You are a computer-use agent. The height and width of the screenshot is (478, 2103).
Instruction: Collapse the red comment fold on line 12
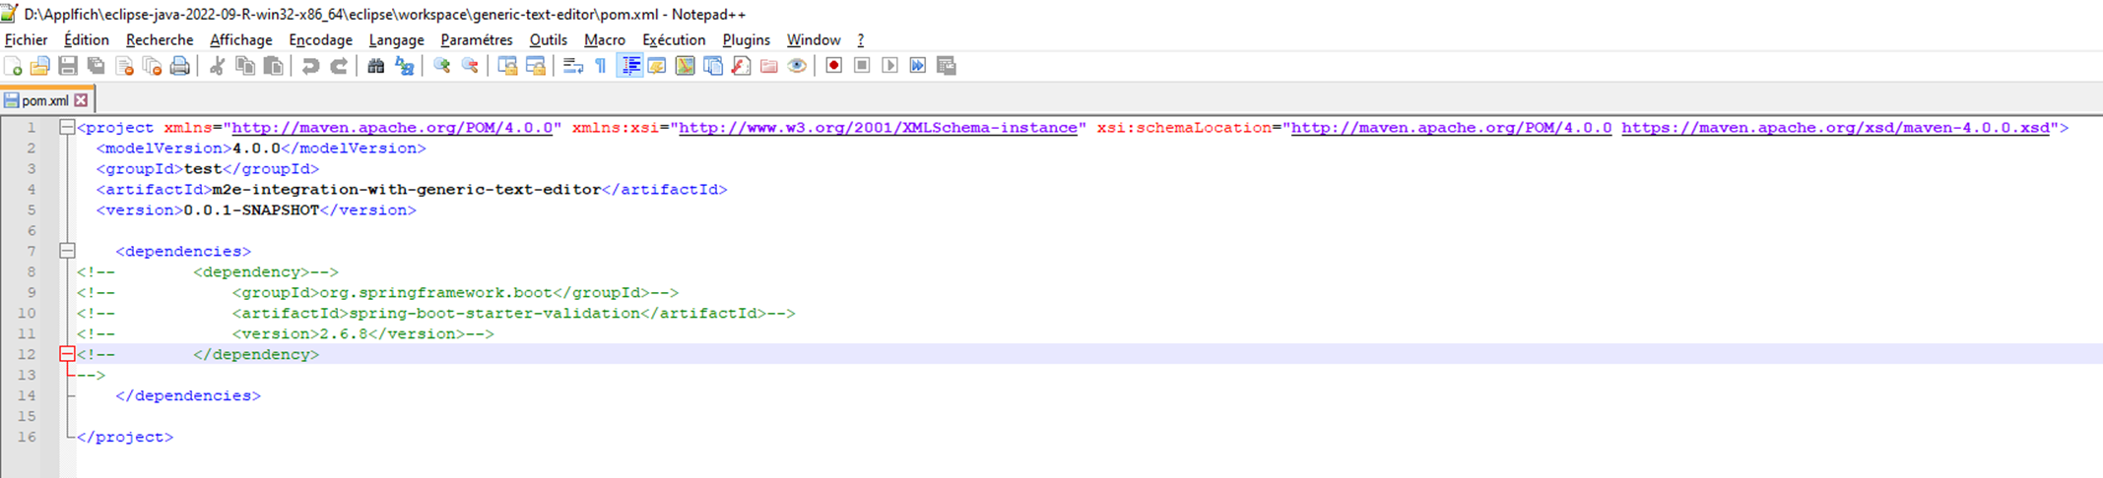[67, 354]
